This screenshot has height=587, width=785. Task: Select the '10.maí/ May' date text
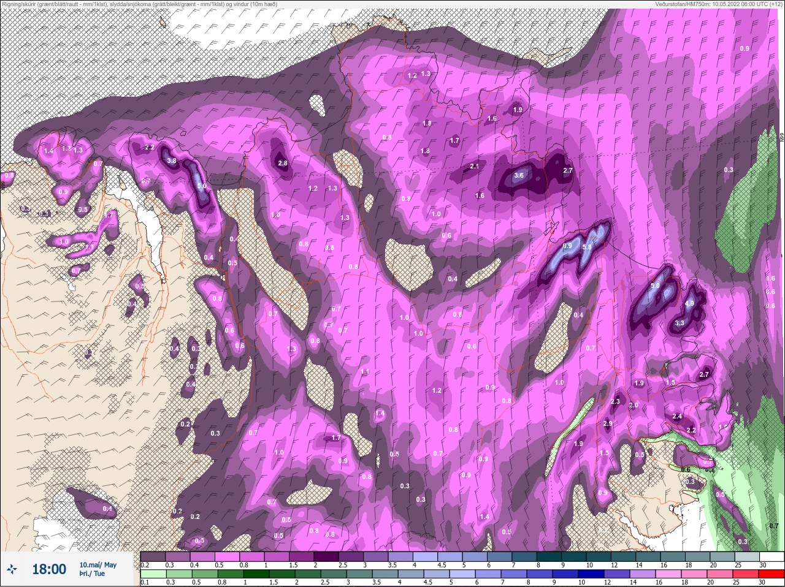click(98, 565)
